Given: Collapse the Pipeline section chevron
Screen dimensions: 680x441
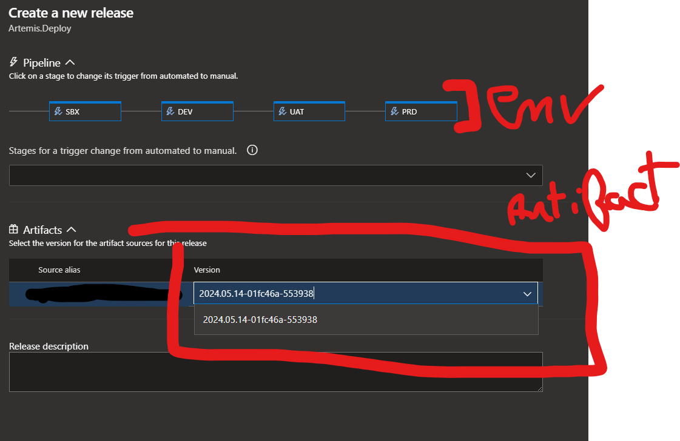Looking at the screenshot, I should click(x=70, y=63).
